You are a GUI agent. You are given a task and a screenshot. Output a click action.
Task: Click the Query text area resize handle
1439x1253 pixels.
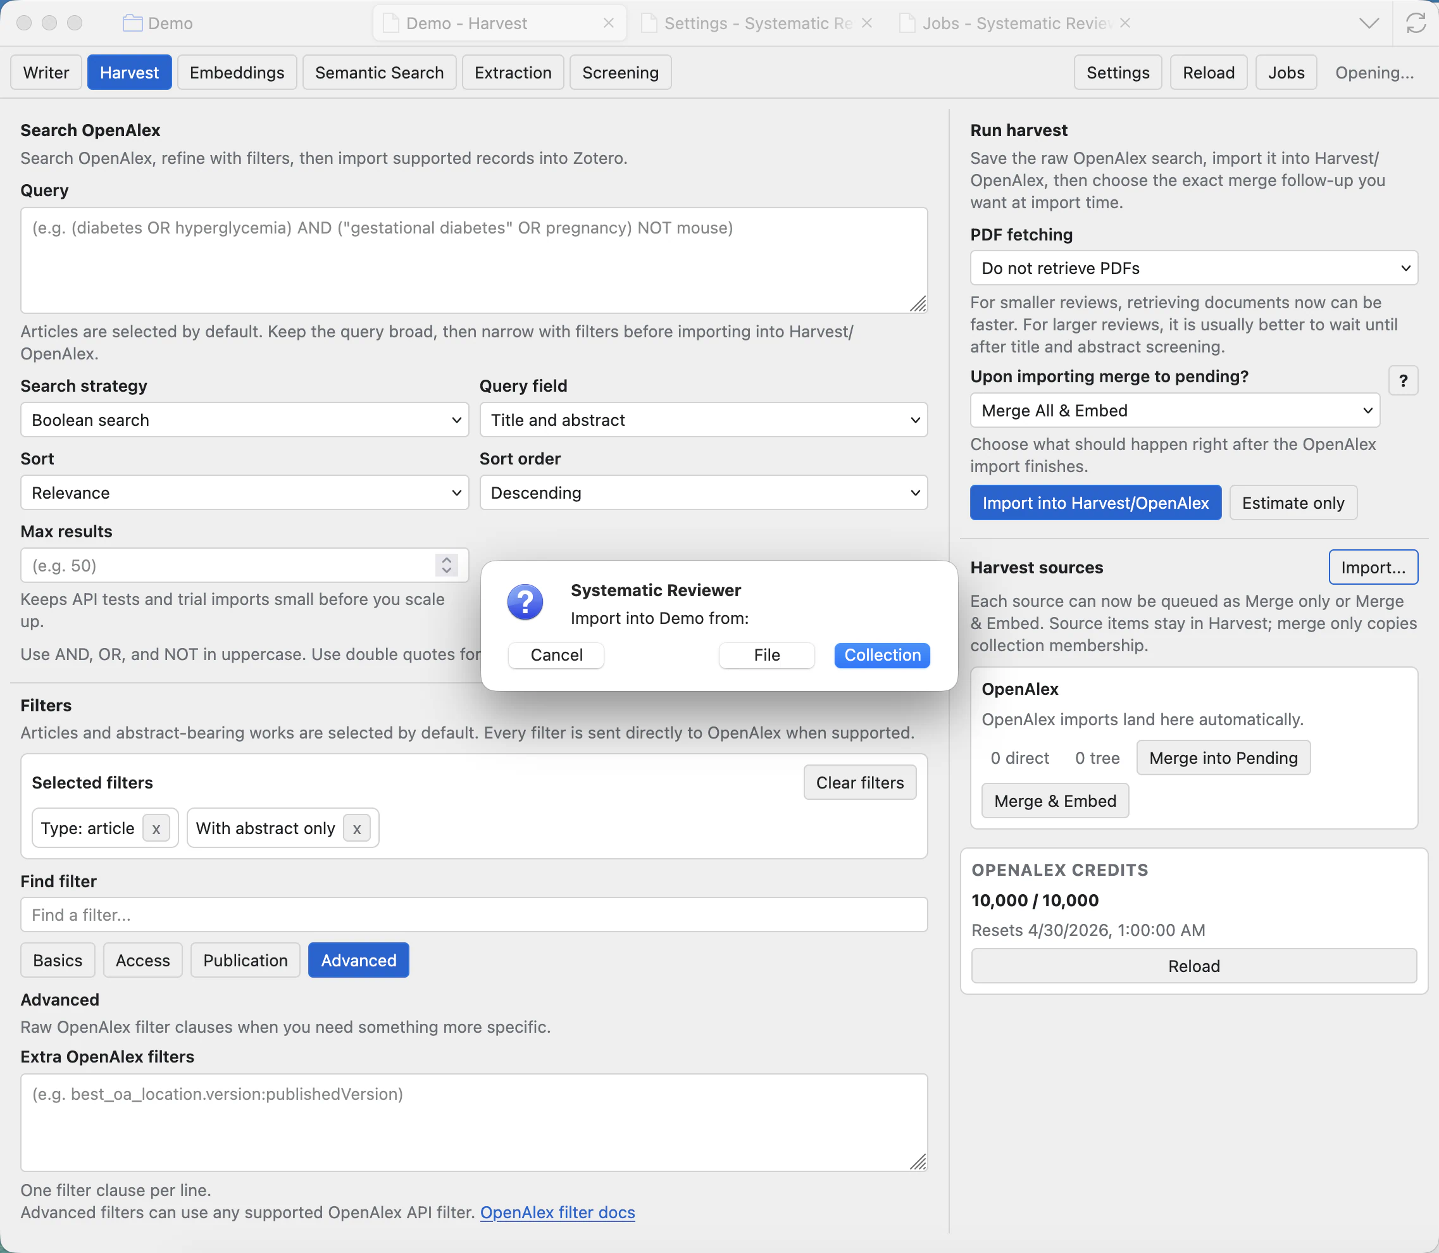[918, 304]
